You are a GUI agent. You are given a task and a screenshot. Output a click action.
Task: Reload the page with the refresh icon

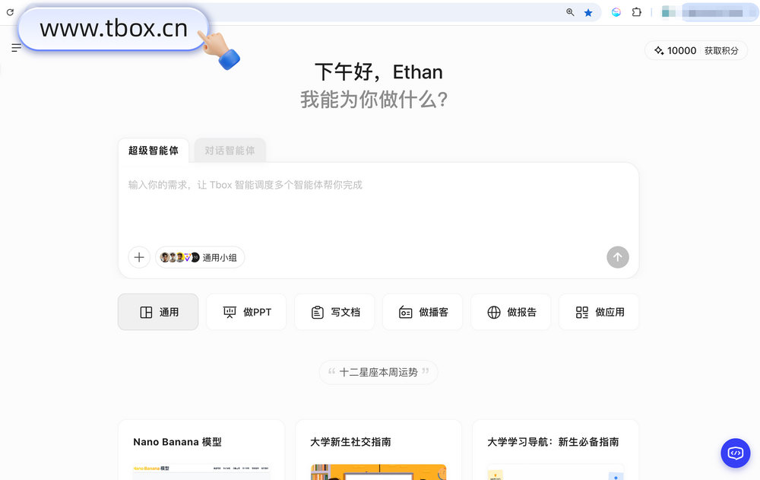coord(10,12)
